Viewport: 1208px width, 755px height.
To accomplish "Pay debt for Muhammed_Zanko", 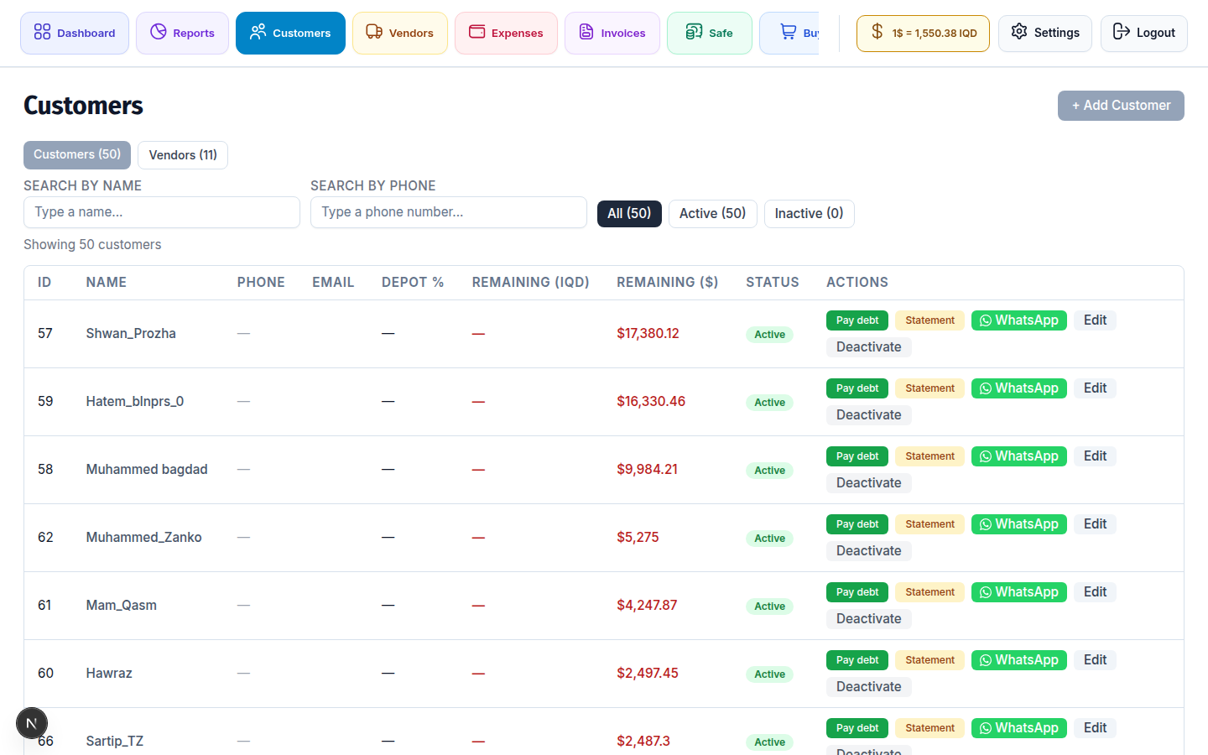I will (857, 524).
